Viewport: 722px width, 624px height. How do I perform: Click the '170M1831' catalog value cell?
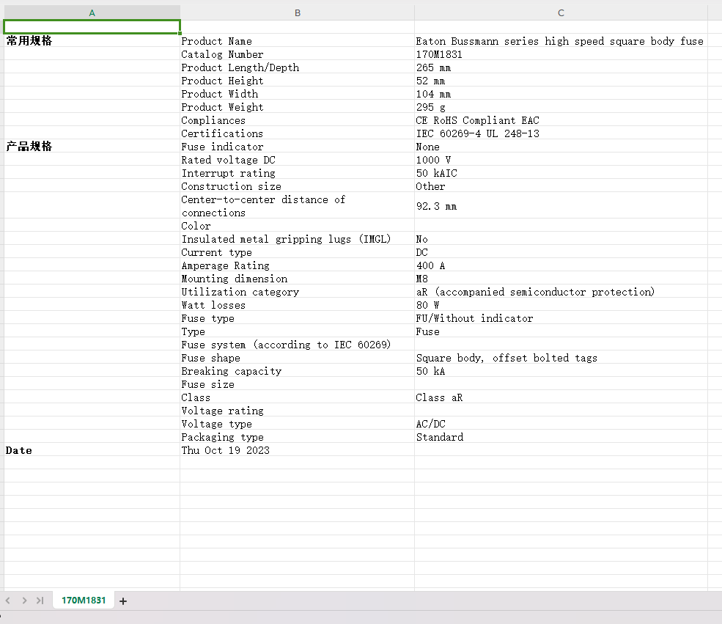(x=561, y=54)
